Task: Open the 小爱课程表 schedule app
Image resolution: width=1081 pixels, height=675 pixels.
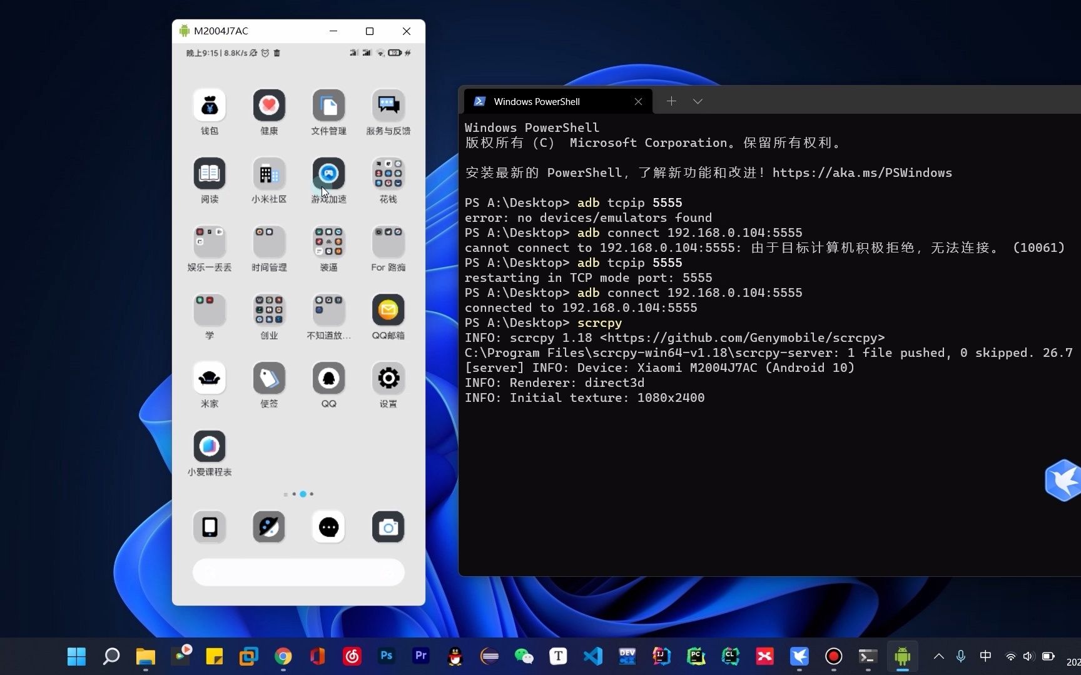Action: coord(209,446)
